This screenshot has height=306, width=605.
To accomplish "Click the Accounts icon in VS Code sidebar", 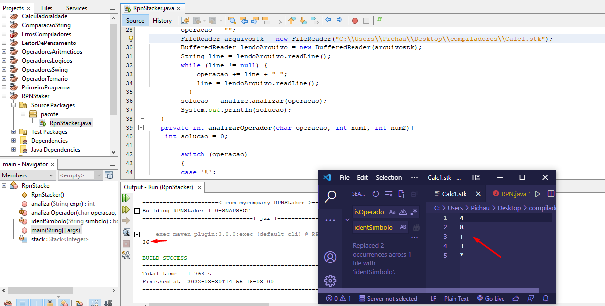I will pyautogui.click(x=330, y=257).
